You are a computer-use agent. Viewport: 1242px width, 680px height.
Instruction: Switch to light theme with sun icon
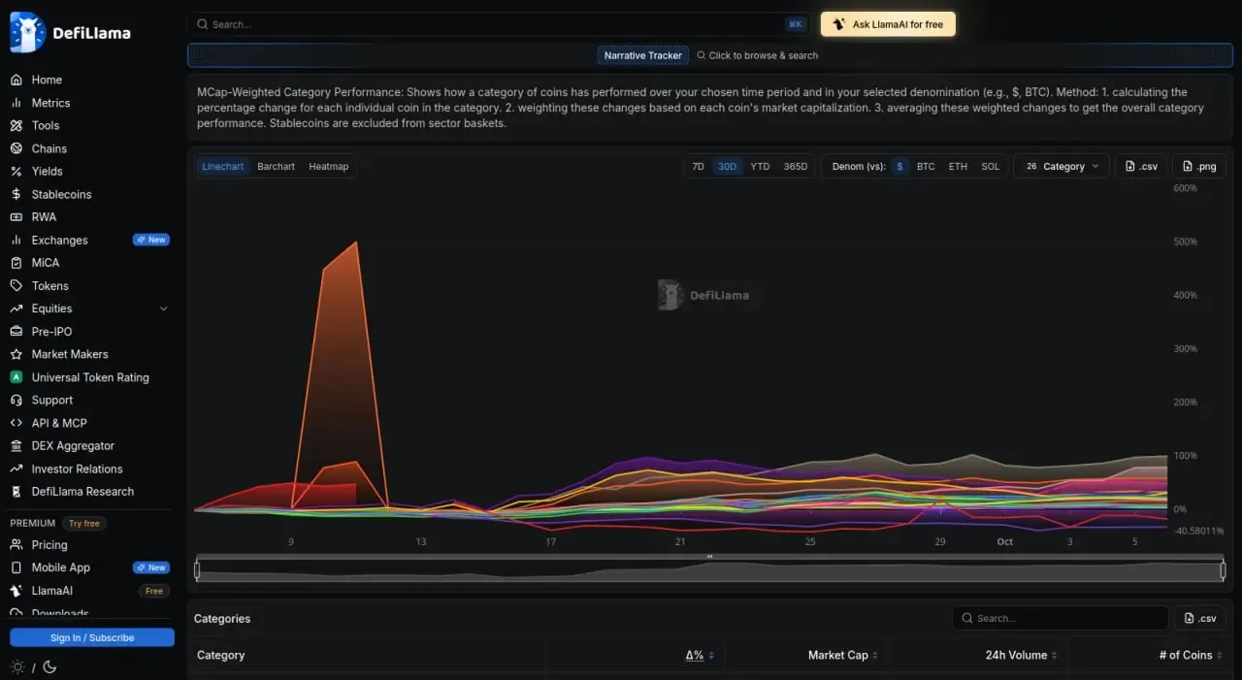(x=17, y=666)
